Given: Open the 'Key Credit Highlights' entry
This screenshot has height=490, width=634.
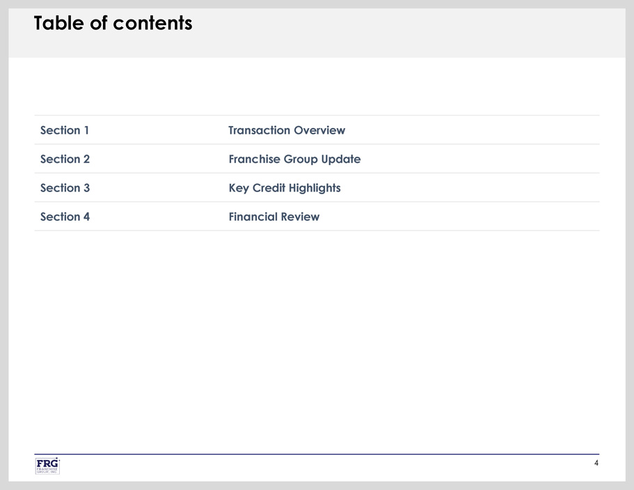Looking at the screenshot, I should pos(284,188).
